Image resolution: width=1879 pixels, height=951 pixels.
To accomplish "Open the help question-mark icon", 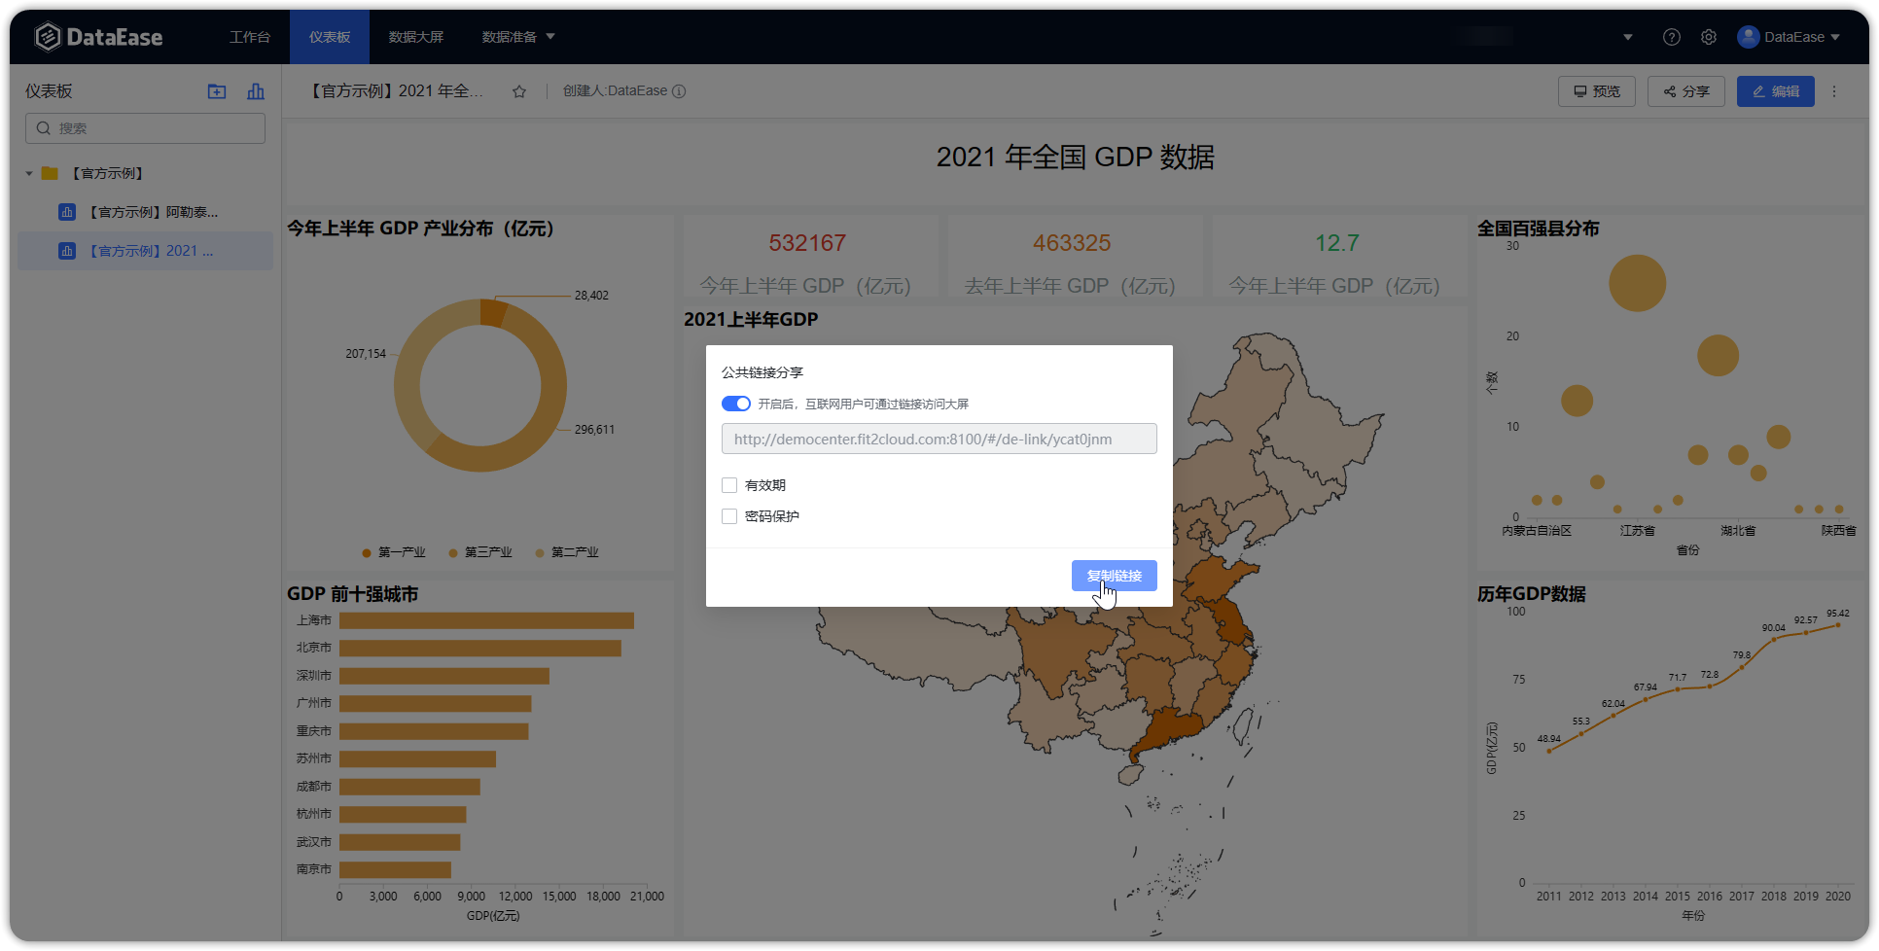I will 1671,36.
